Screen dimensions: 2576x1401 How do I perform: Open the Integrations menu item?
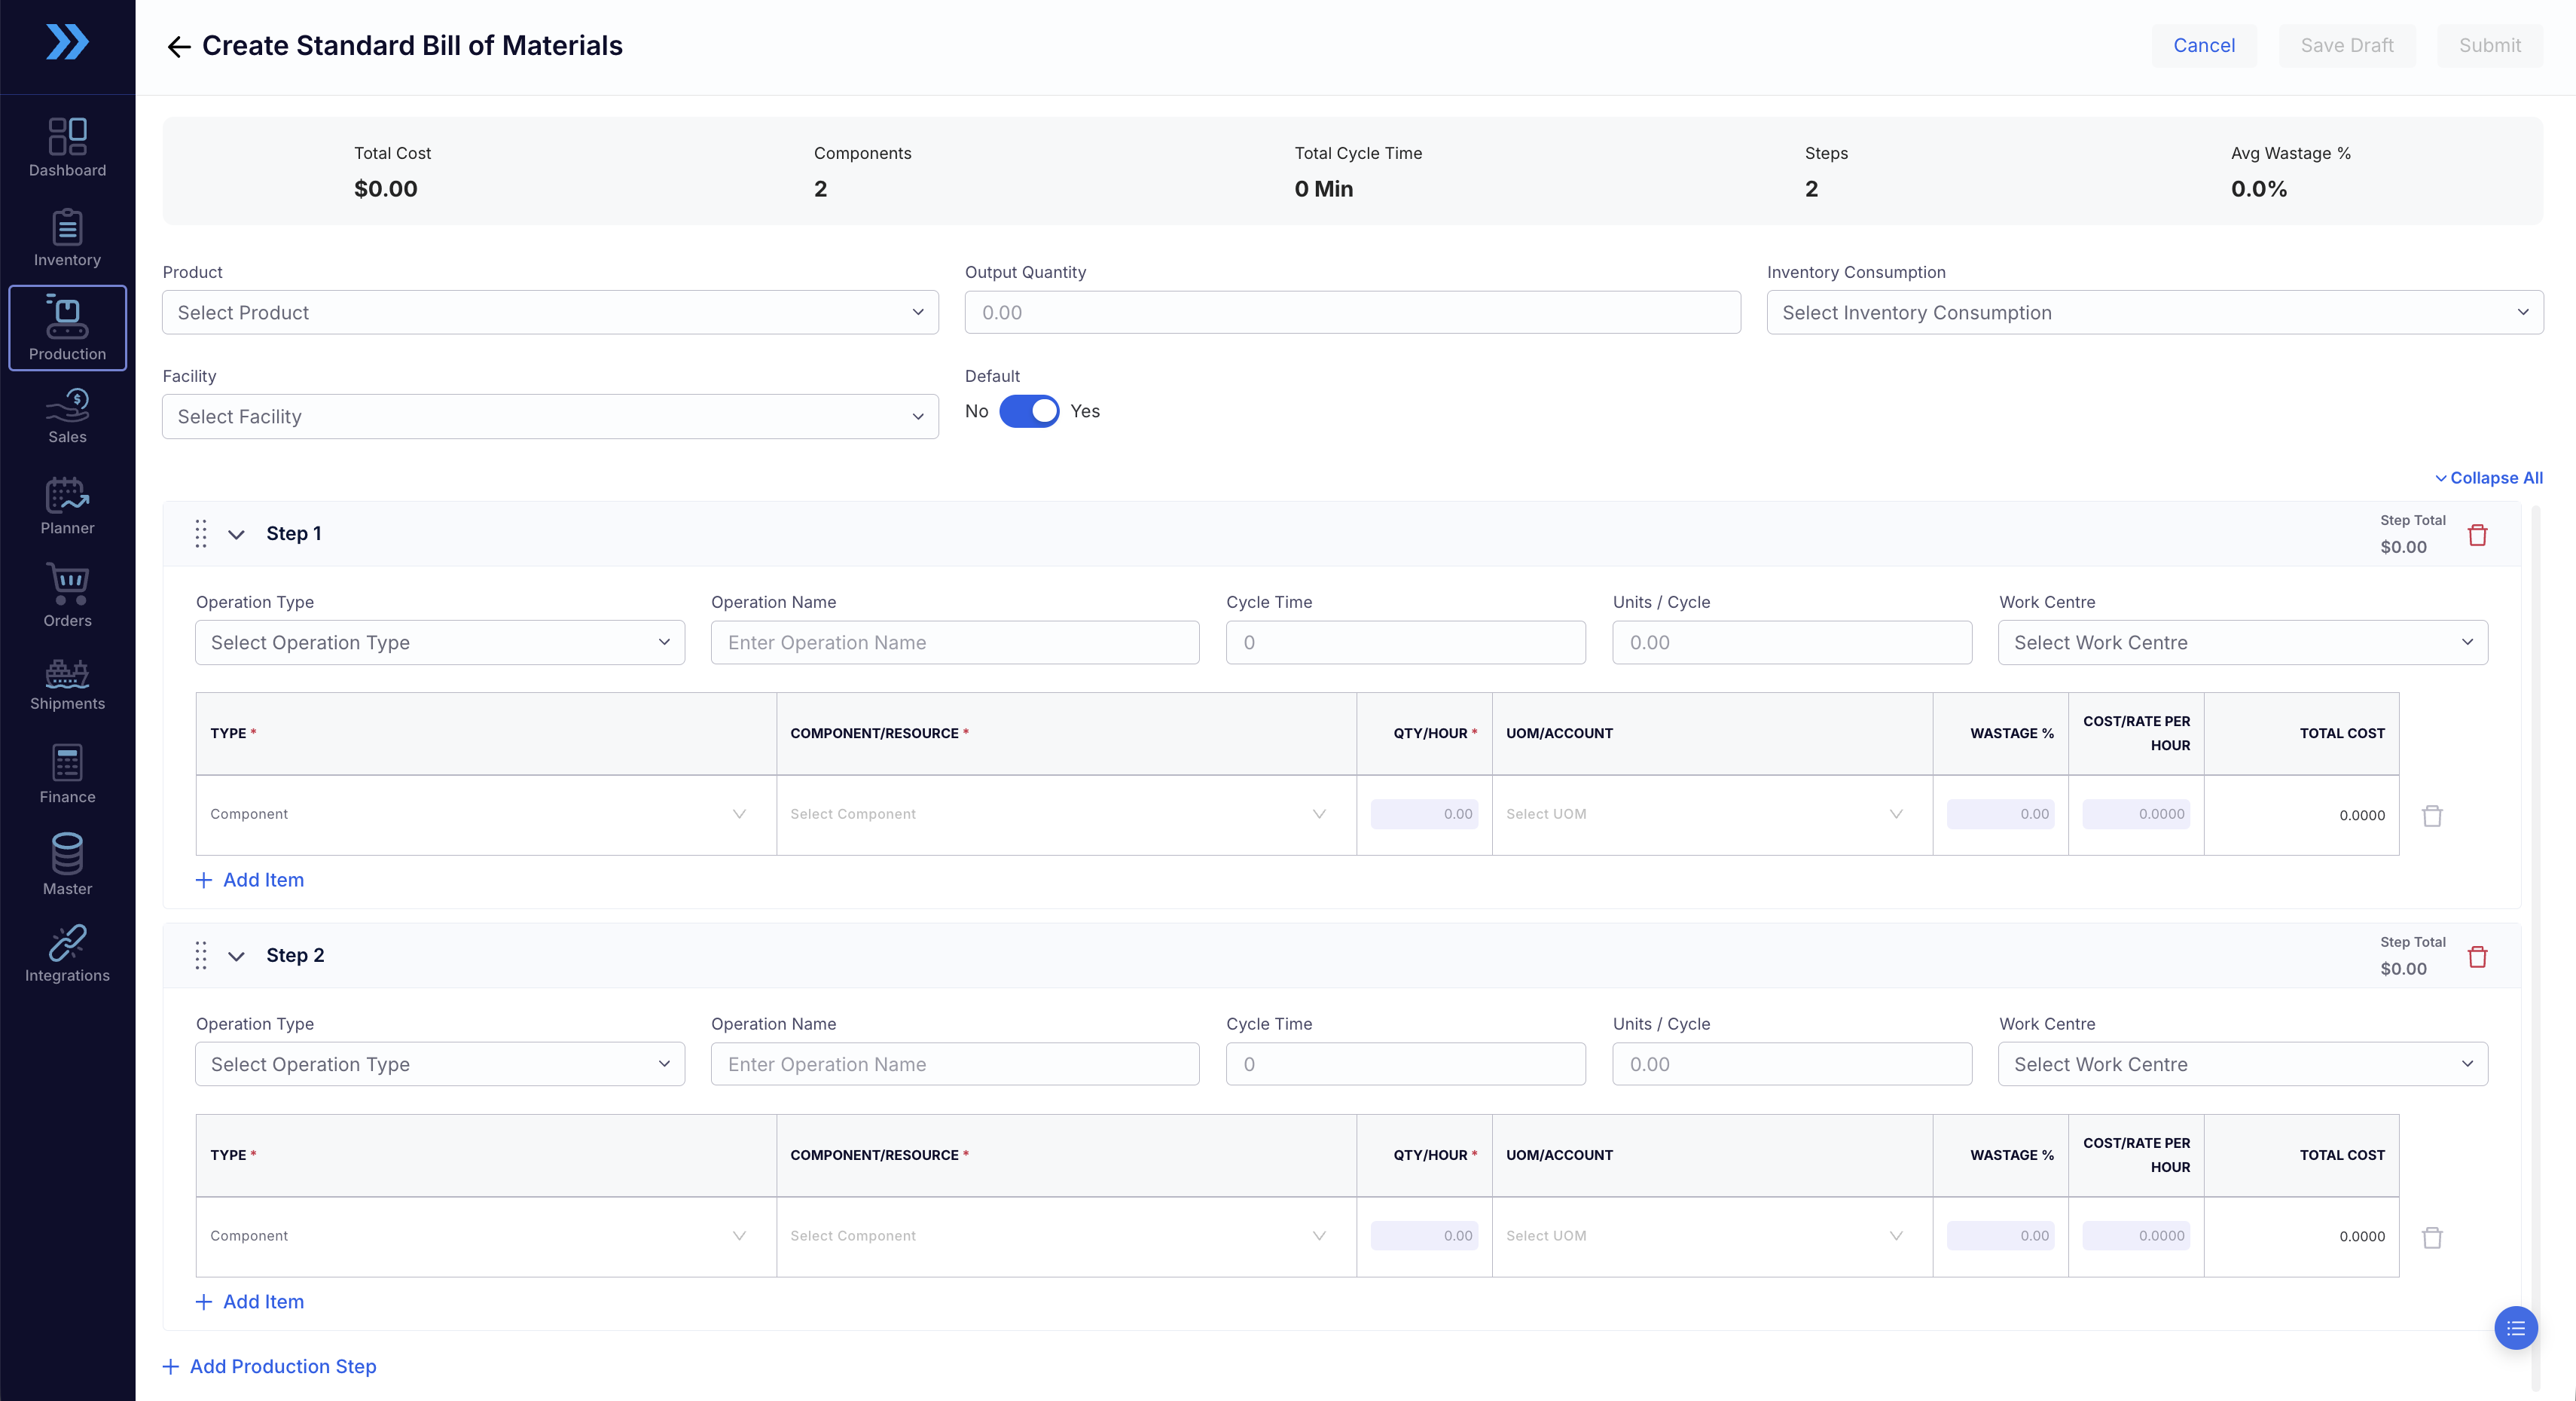[67, 954]
